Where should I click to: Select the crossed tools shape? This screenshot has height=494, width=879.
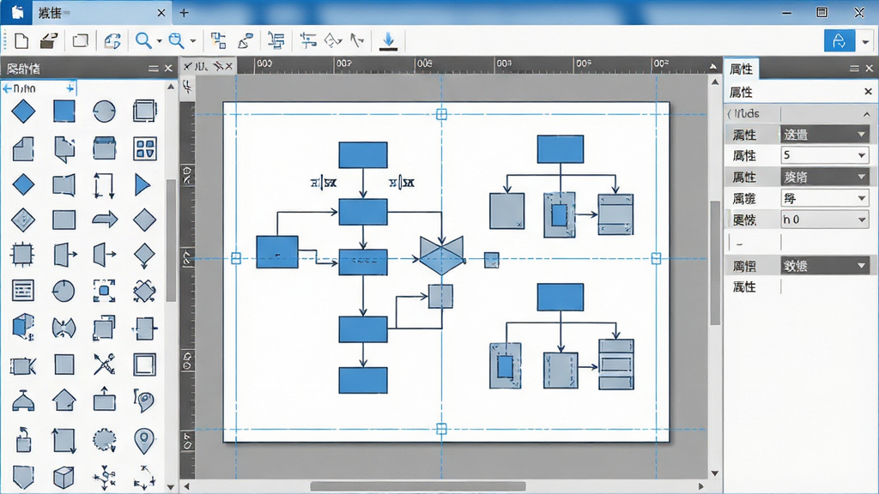[104, 364]
